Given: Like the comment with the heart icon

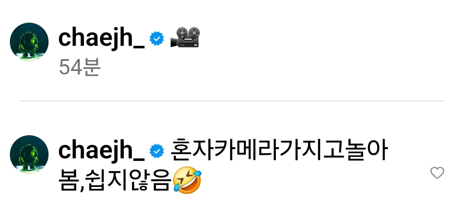Looking at the screenshot, I should [437, 173].
